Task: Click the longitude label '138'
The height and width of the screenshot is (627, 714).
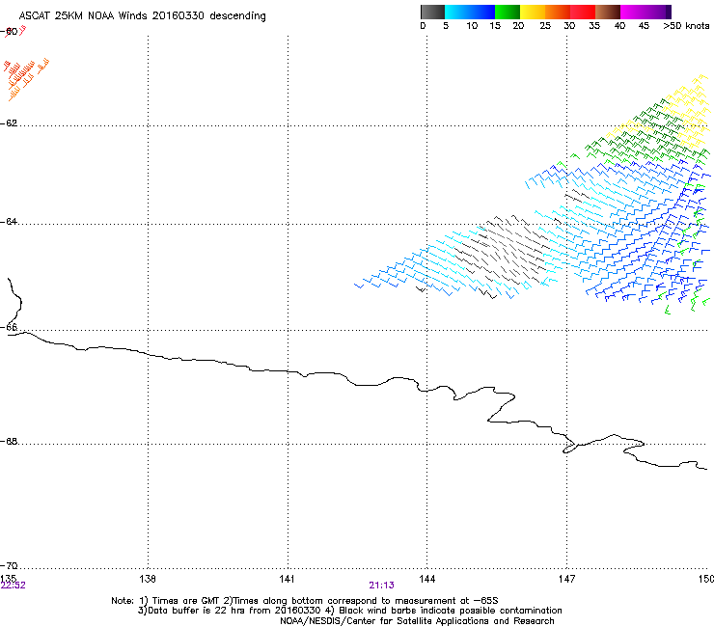Action: (148, 579)
